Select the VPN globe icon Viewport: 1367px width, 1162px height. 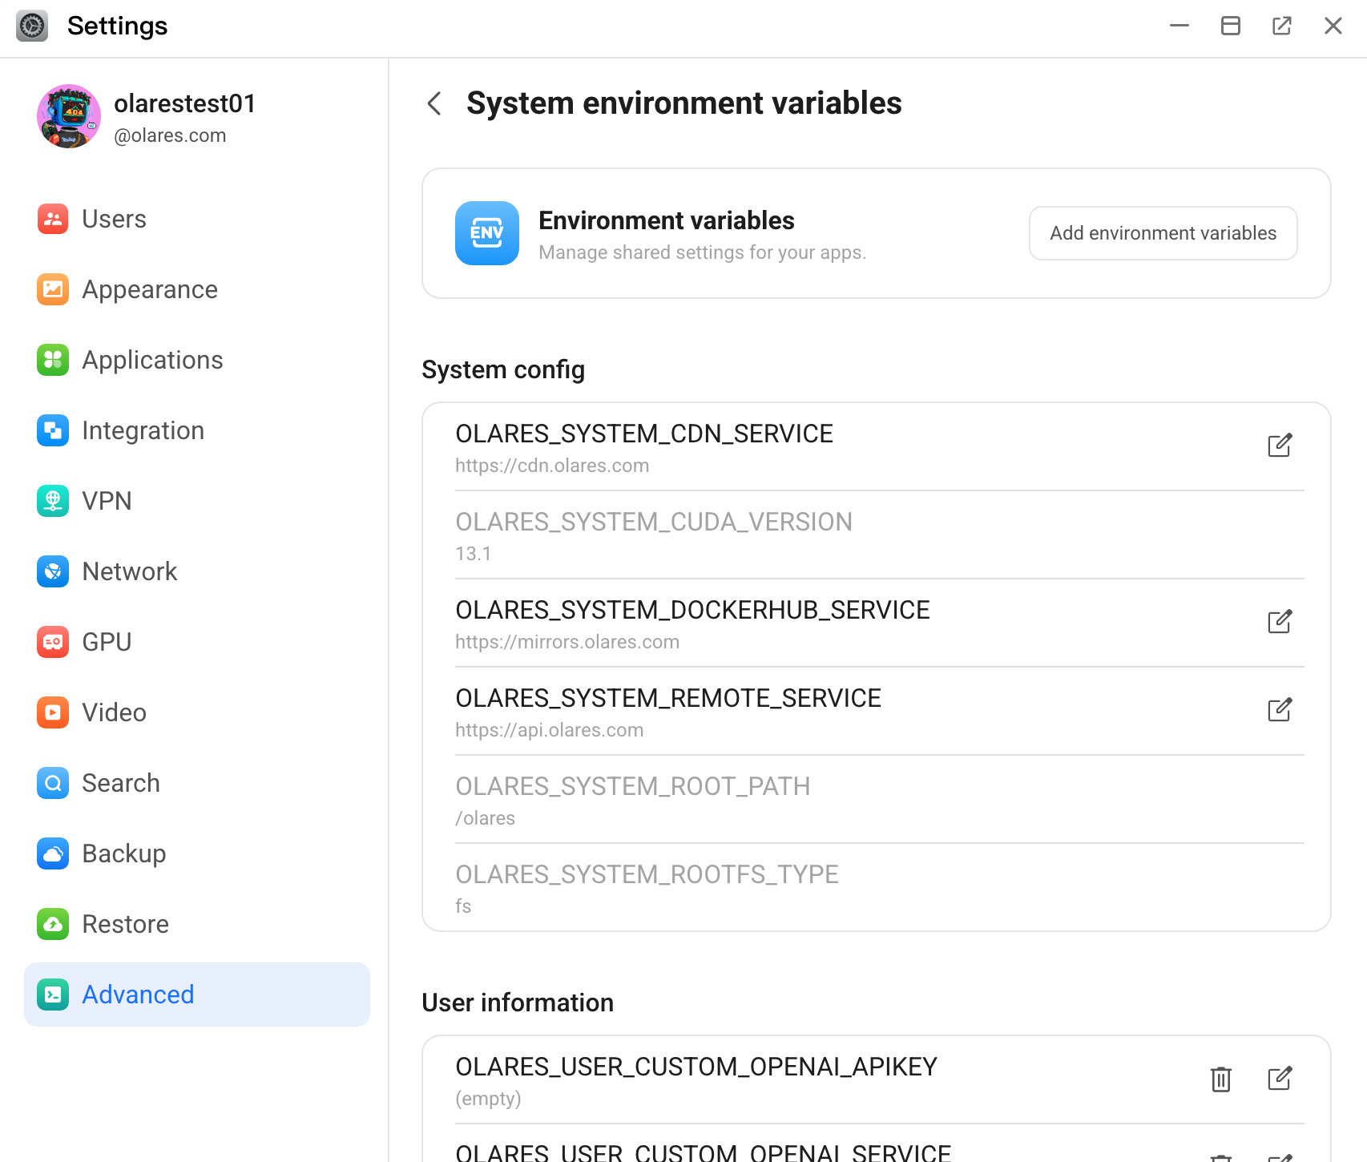pos(52,501)
